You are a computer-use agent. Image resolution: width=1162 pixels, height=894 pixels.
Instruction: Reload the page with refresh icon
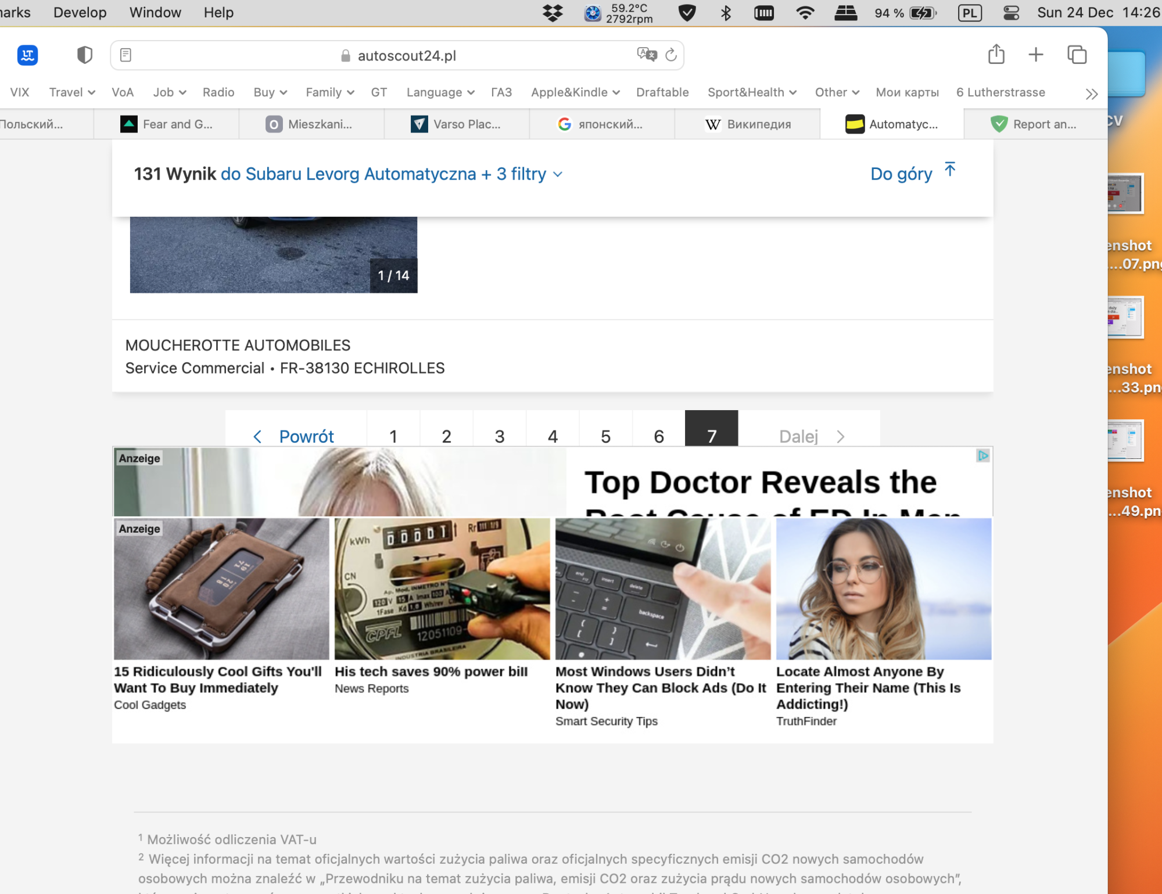coord(671,55)
